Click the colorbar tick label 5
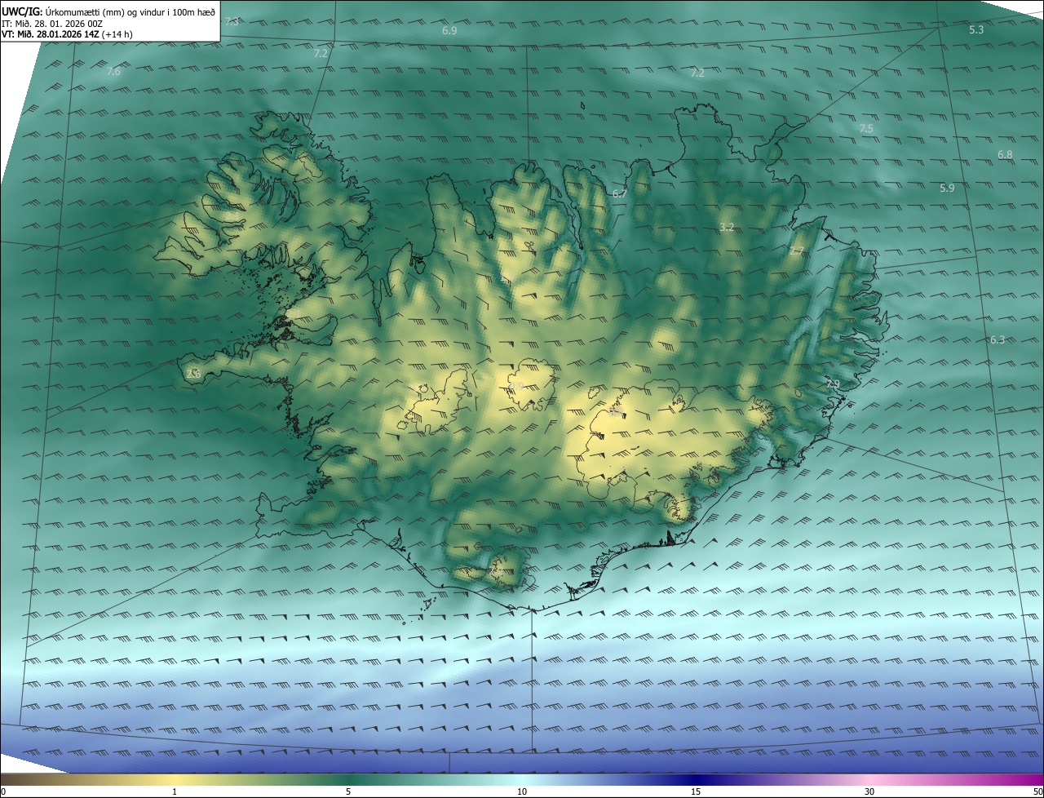This screenshot has height=798, width=1044. click(x=348, y=791)
